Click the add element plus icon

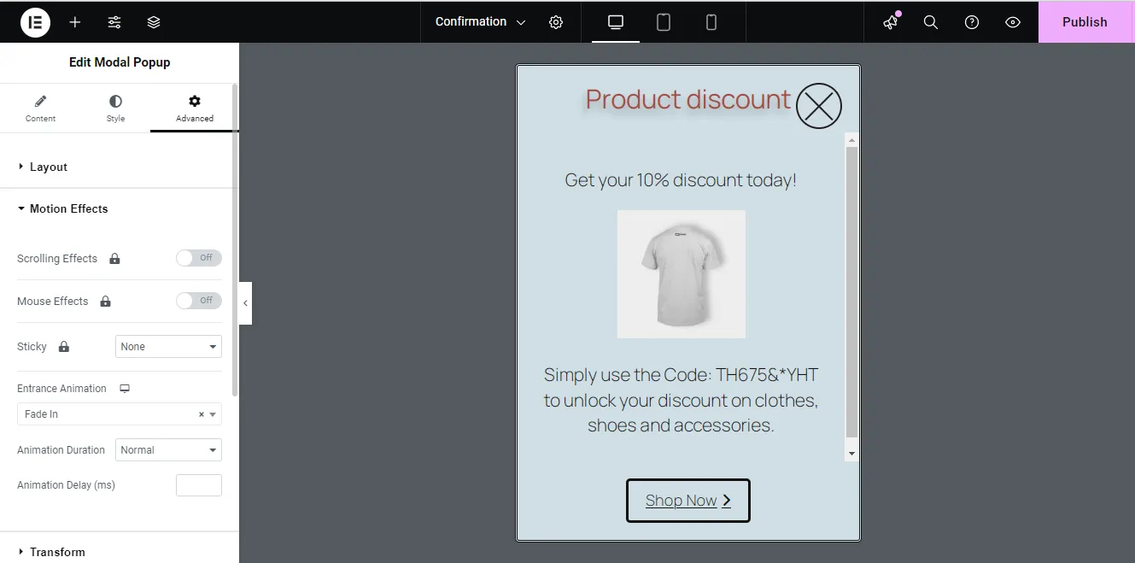75,22
